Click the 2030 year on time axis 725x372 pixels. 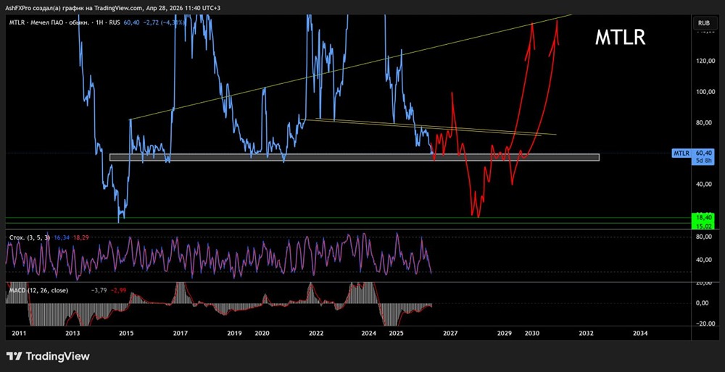(x=531, y=333)
